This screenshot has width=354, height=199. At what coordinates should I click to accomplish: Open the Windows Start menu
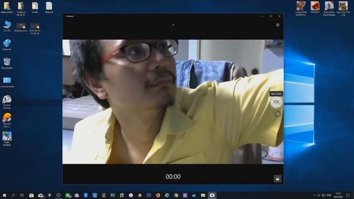click(x=4, y=195)
